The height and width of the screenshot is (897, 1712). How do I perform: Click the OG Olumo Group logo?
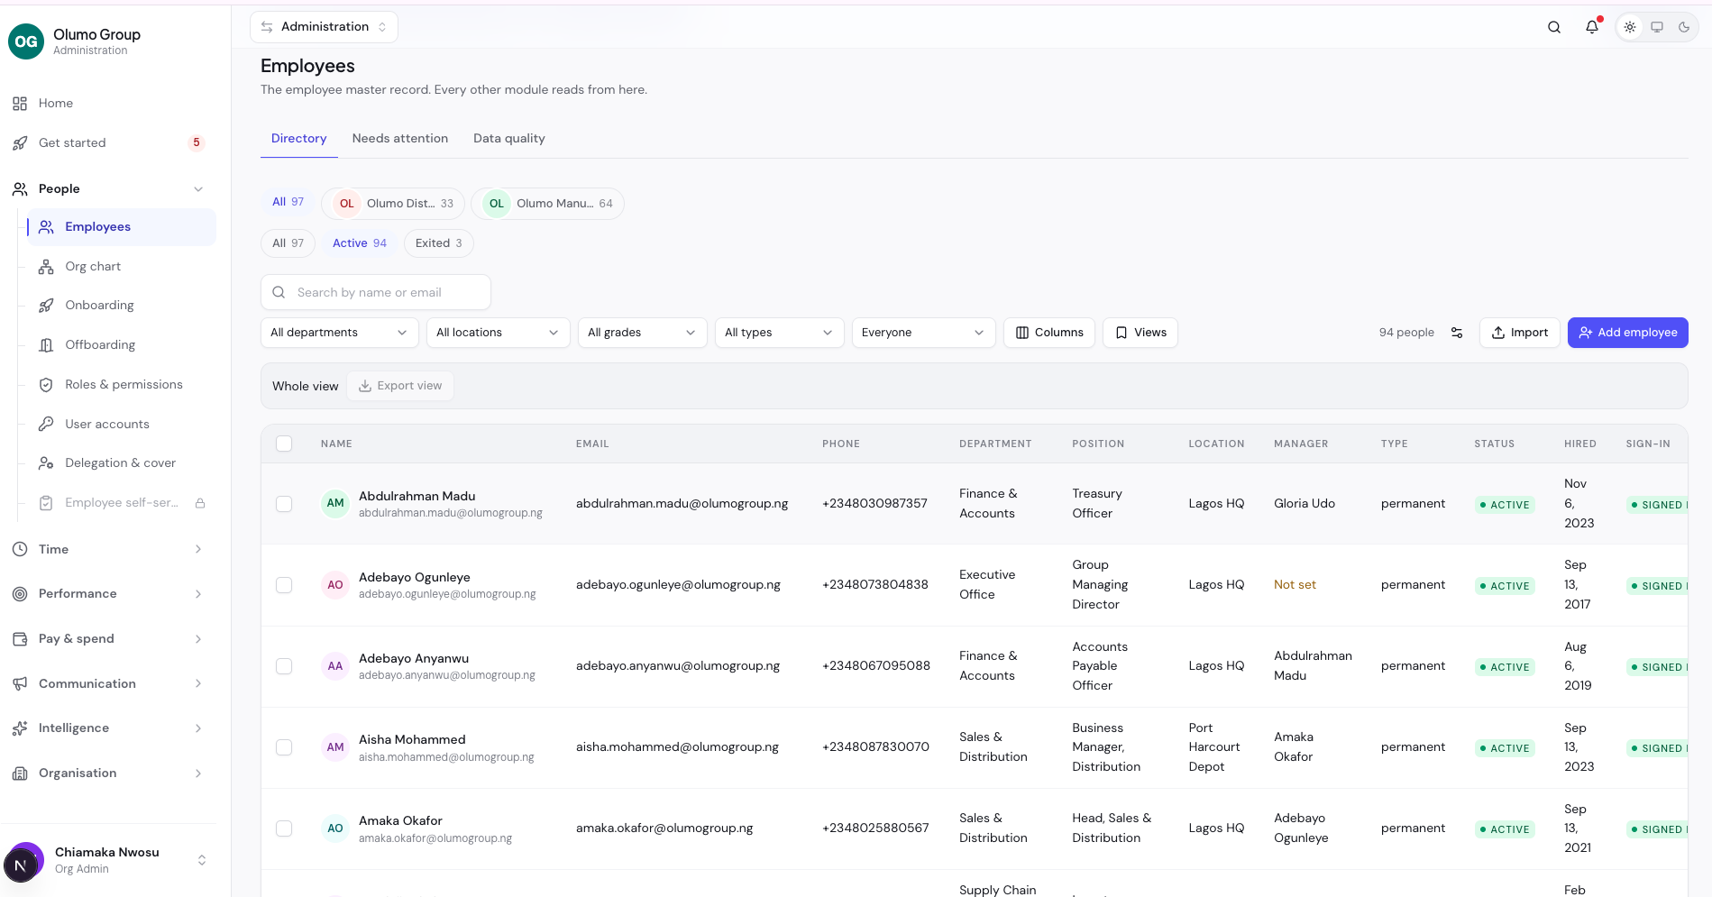point(26,41)
